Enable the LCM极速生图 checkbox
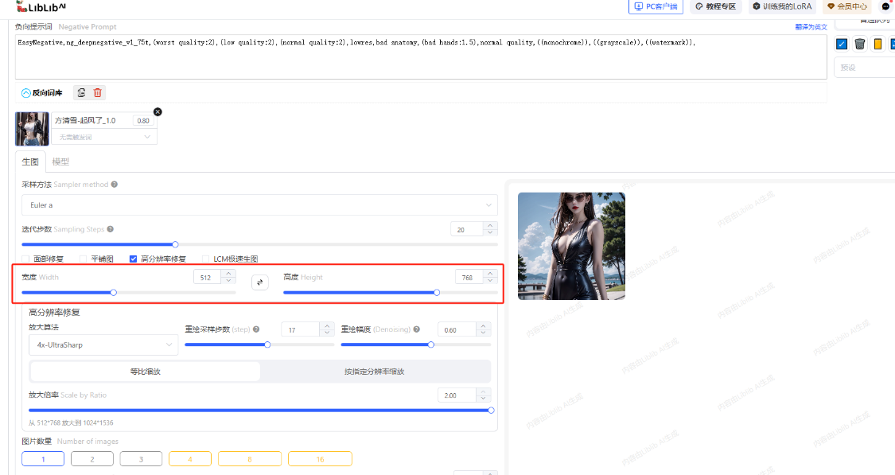Screen dimensions: 895x475 pos(206,259)
